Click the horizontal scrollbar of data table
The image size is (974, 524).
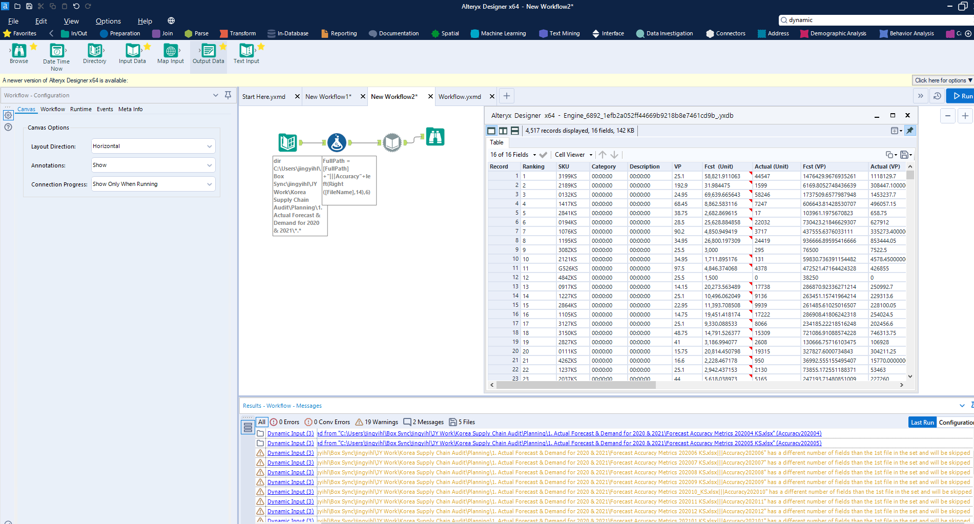coord(576,385)
